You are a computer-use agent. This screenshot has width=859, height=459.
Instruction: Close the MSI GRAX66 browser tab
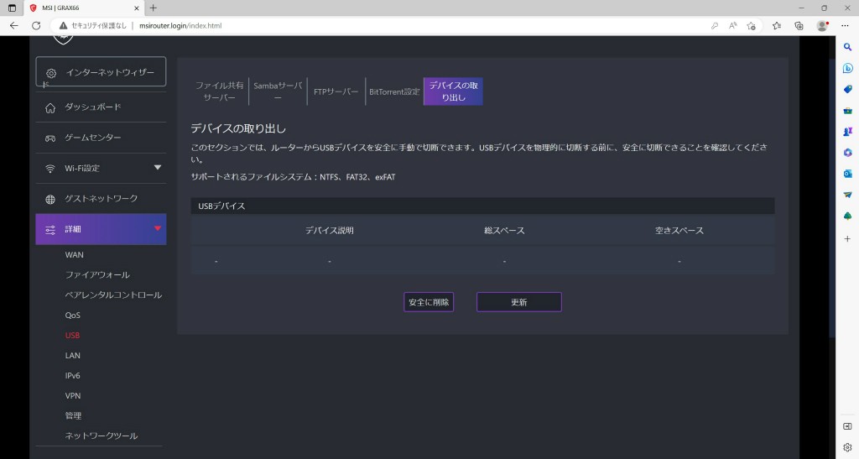[137, 8]
